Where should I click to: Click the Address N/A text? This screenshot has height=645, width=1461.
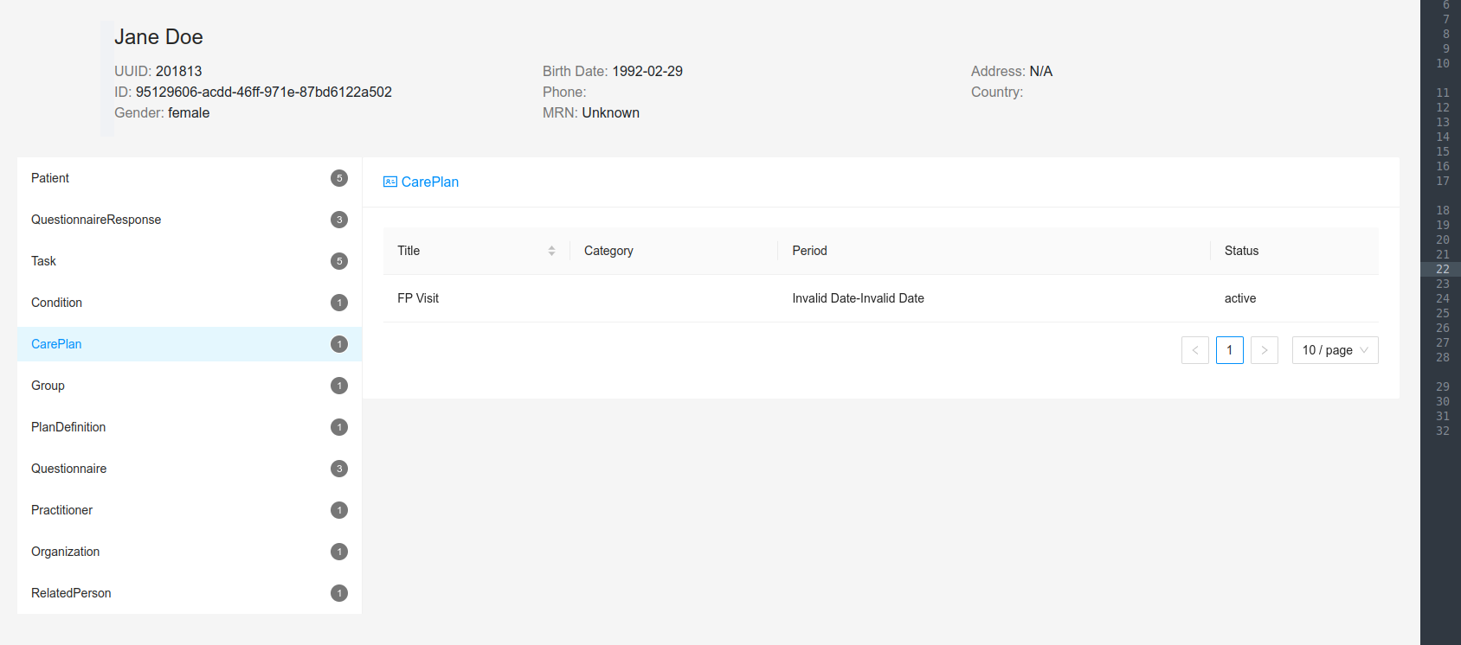click(1012, 71)
